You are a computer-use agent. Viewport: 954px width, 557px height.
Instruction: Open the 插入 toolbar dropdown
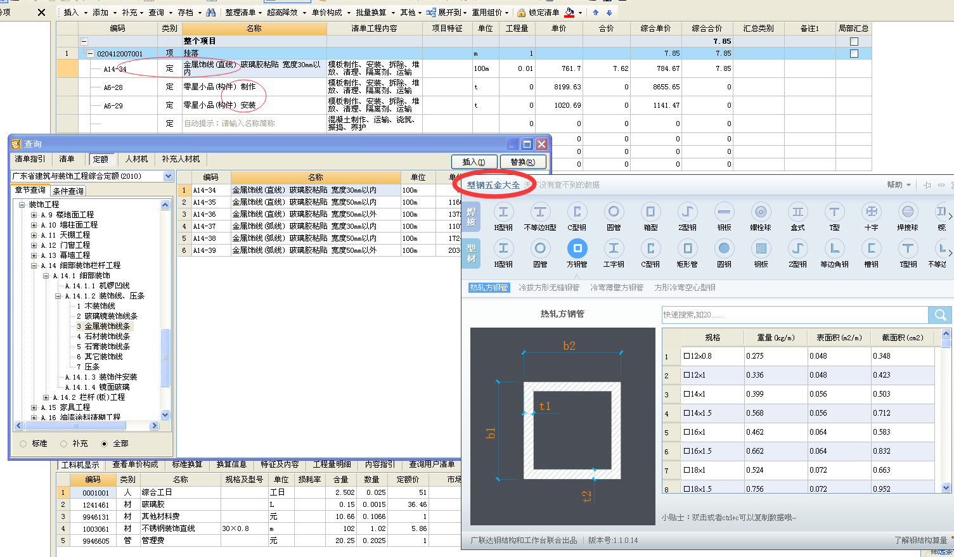[75, 12]
